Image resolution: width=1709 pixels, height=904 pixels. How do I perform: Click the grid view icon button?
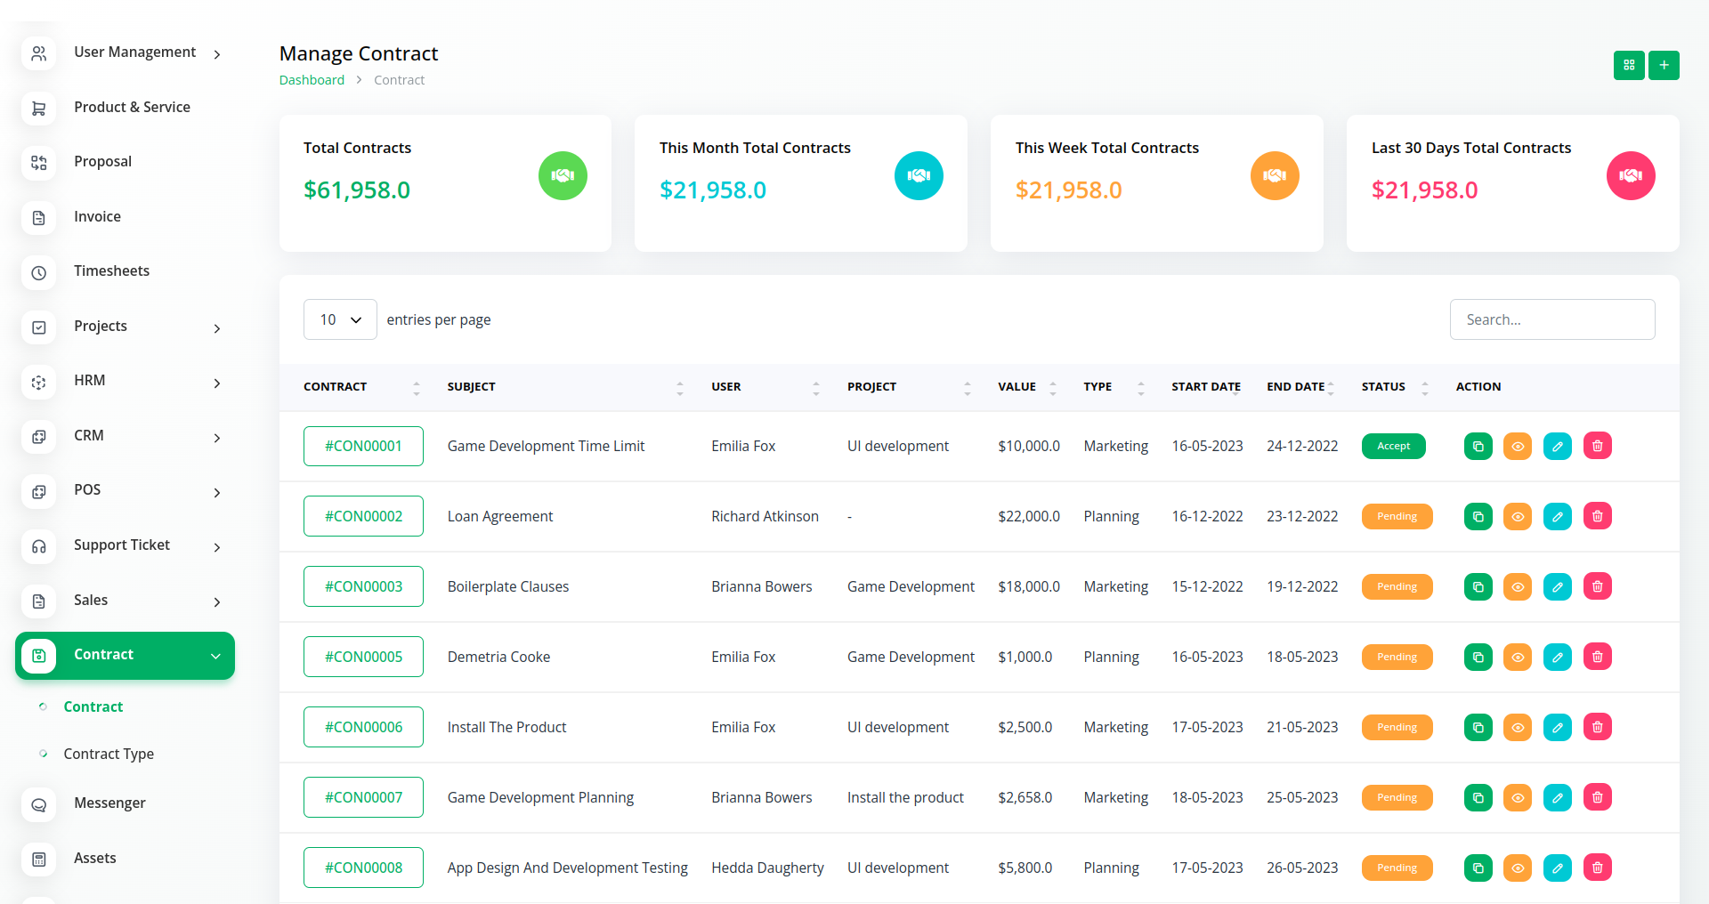1628,65
